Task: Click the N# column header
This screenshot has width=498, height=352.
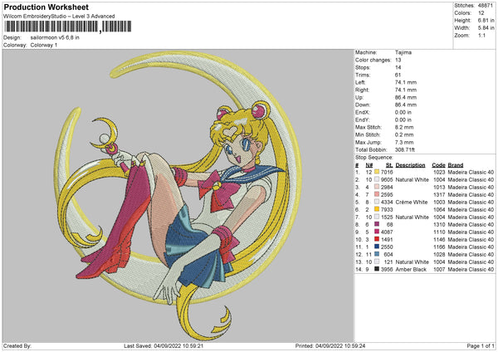Action: pyautogui.click(x=369, y=165)
